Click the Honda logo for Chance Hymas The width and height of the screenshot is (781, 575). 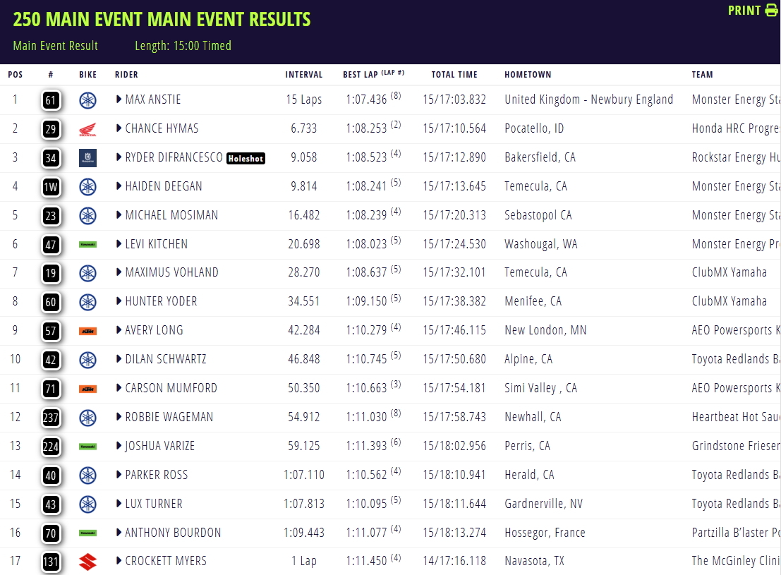[x=87, y=130]
